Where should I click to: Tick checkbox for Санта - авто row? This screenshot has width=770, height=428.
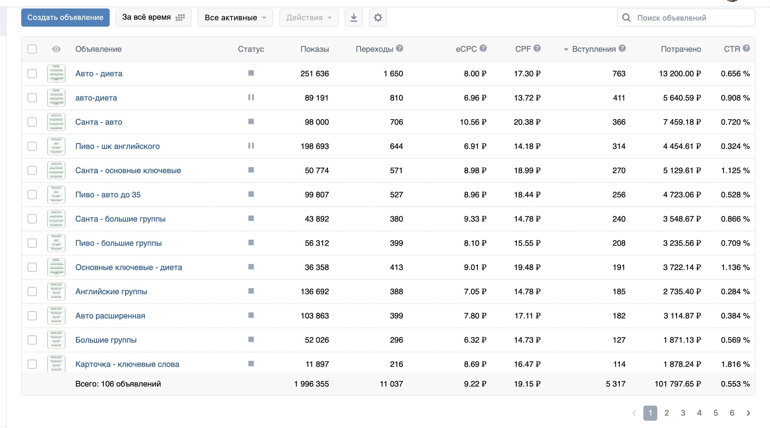click(32, 122)
